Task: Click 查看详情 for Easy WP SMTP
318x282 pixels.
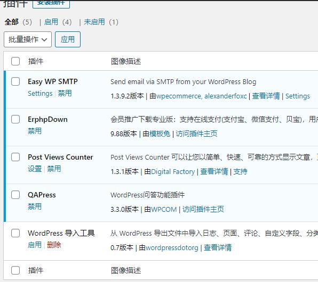Action: point(266,96)
